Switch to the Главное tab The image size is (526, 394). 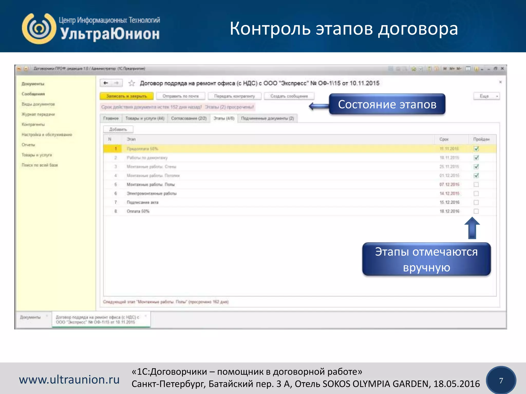pyautogui.click(x=111, y=118)
